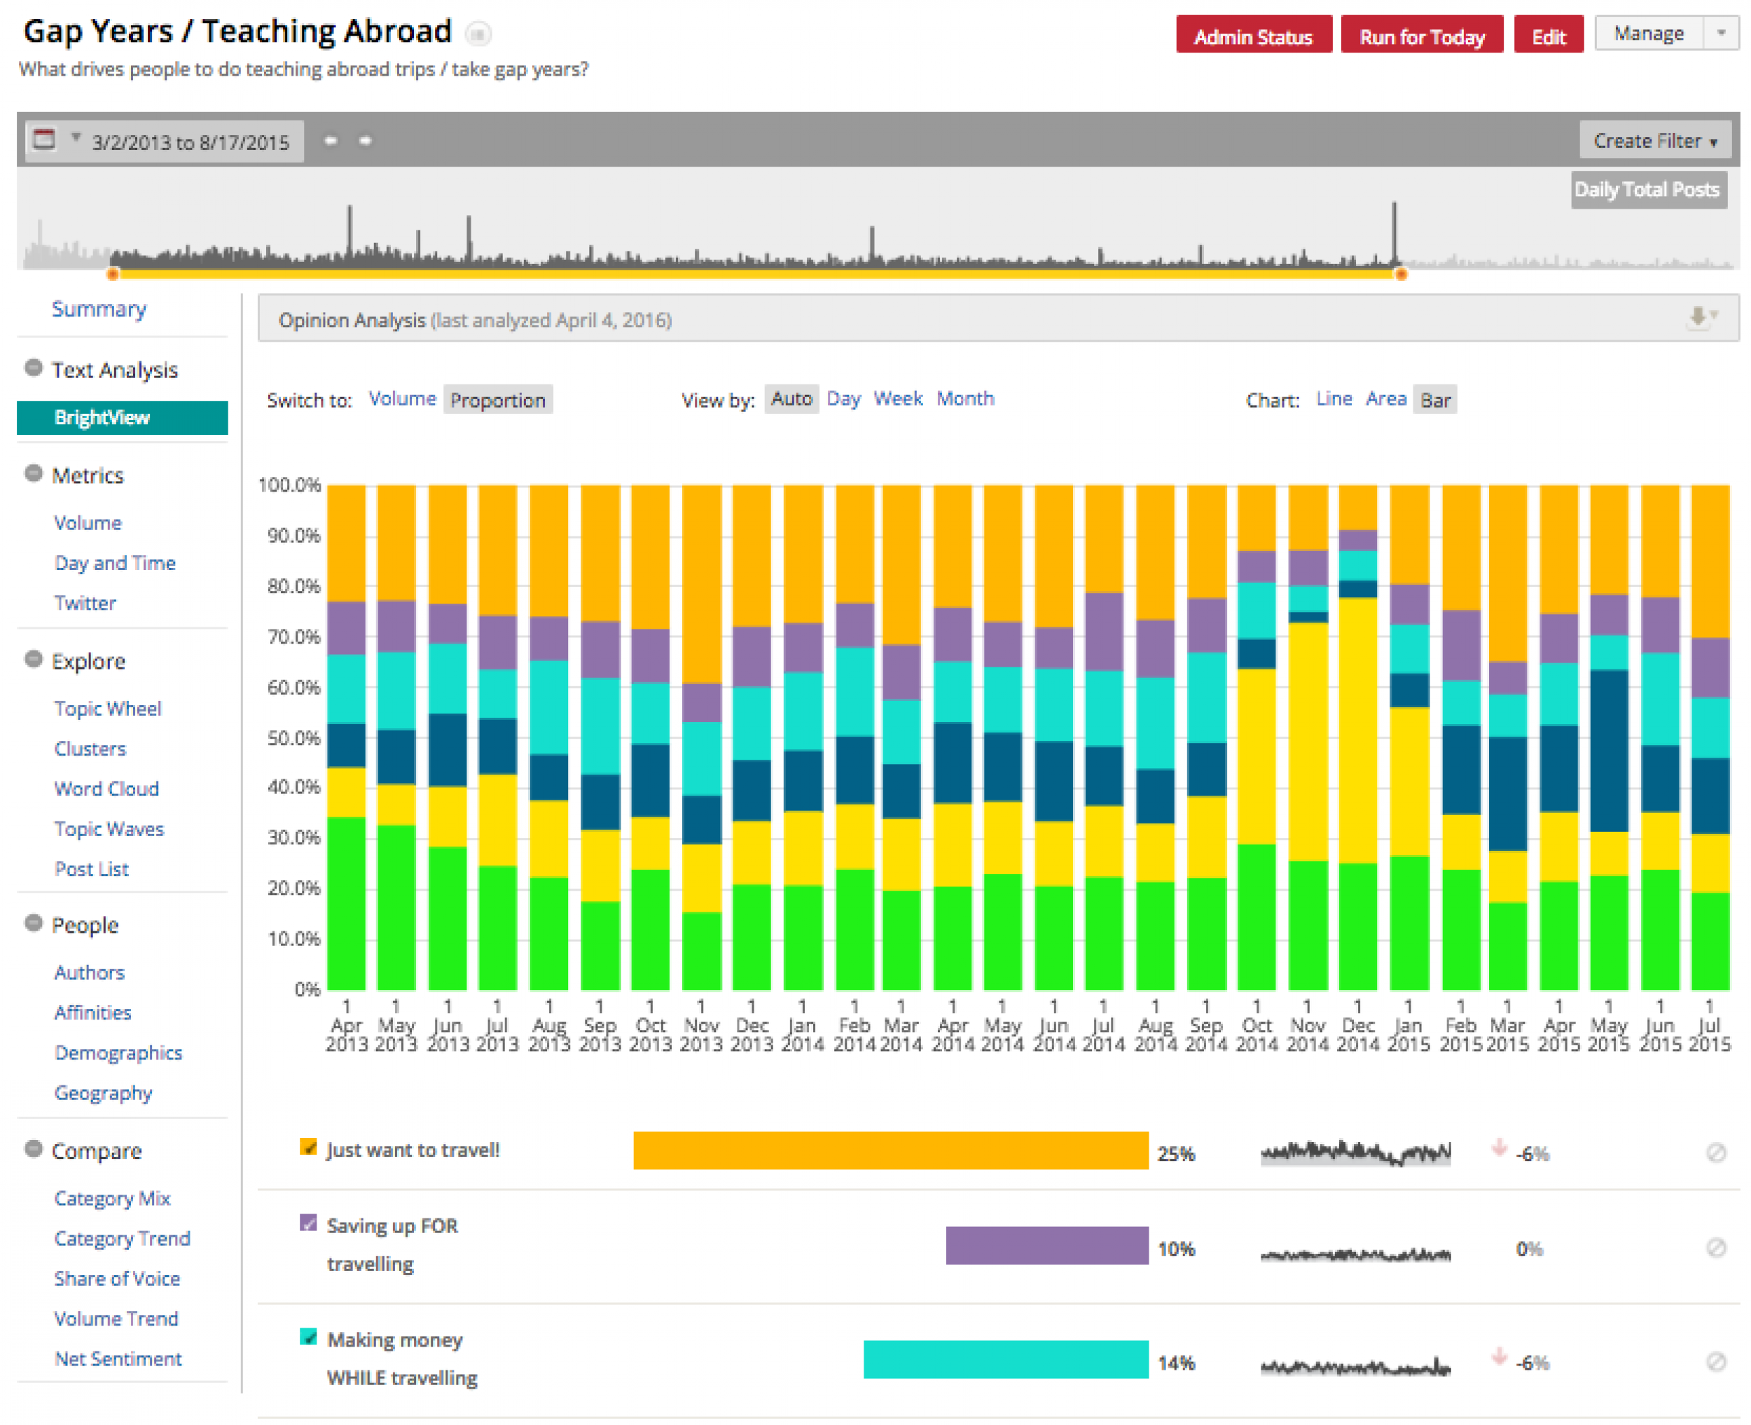Open Topic Waves
Viewport: 1751px width, 1425px height.
click(109, 829)
